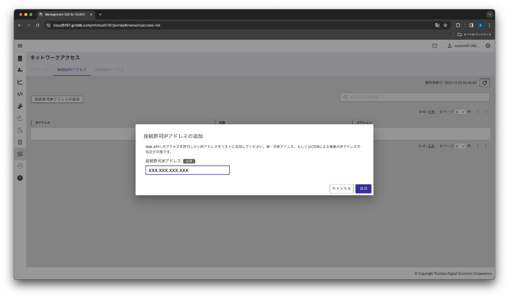Select the network access sidebar icon

click(20, 154)
